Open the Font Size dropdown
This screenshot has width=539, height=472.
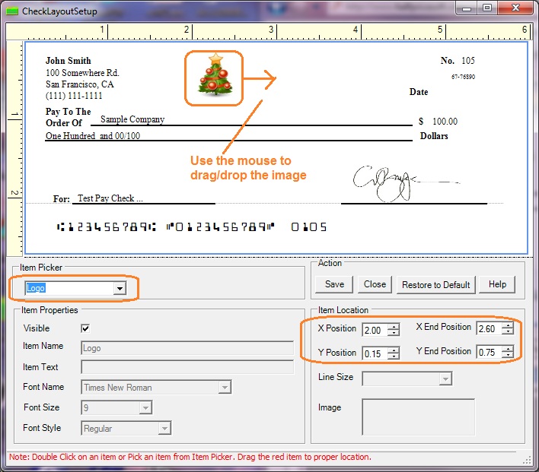click(145, 408)
